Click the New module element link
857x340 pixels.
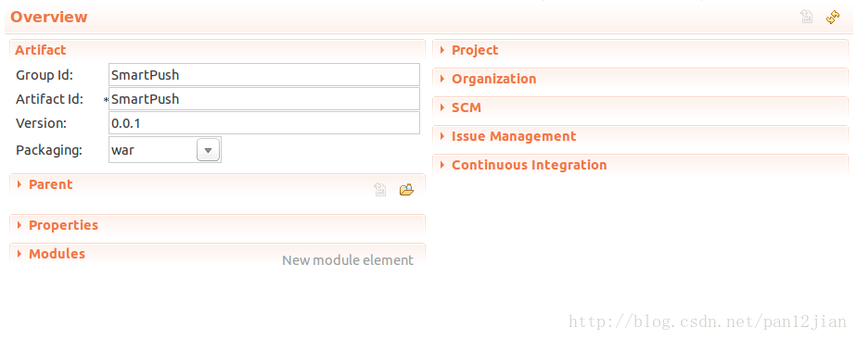348,261
